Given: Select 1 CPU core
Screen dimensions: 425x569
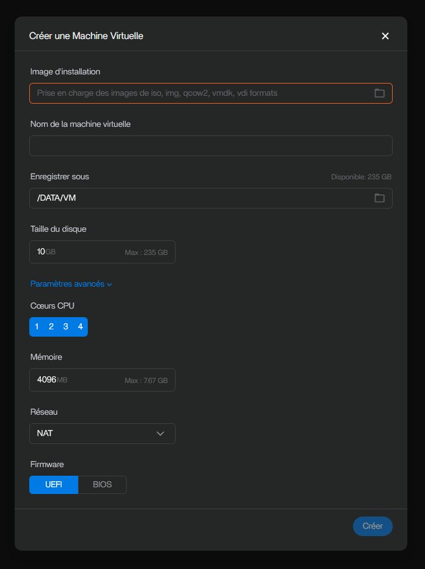Looking at the screenshot, I should pos(37,327).
